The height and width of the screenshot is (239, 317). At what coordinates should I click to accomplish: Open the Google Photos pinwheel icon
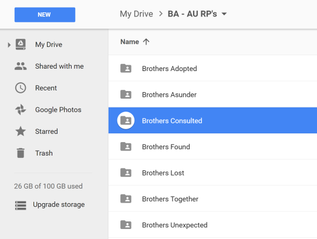point(21,110)
